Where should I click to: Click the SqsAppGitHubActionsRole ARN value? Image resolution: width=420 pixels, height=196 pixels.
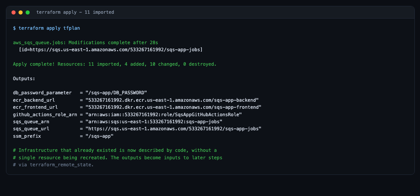point(164,114)
